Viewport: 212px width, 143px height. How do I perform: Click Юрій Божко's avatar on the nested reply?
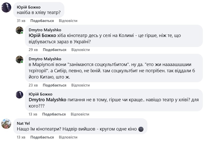pyautogui.click(x=19, y=94)
